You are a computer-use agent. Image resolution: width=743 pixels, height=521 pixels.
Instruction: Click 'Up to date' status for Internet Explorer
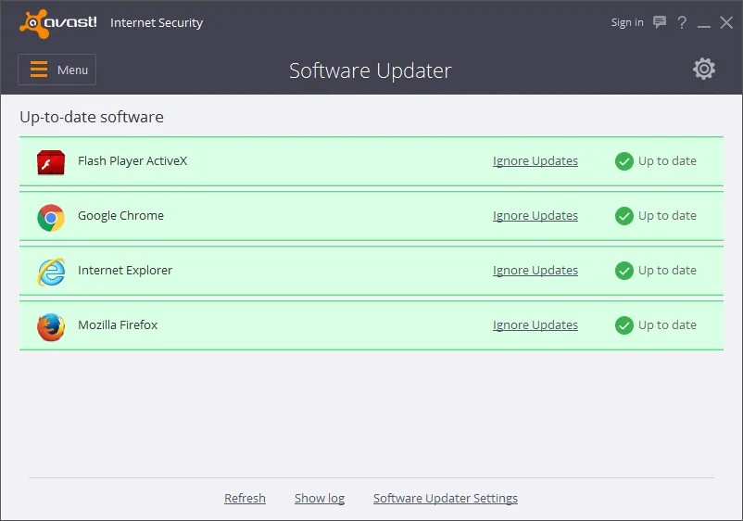pos(667,270)
